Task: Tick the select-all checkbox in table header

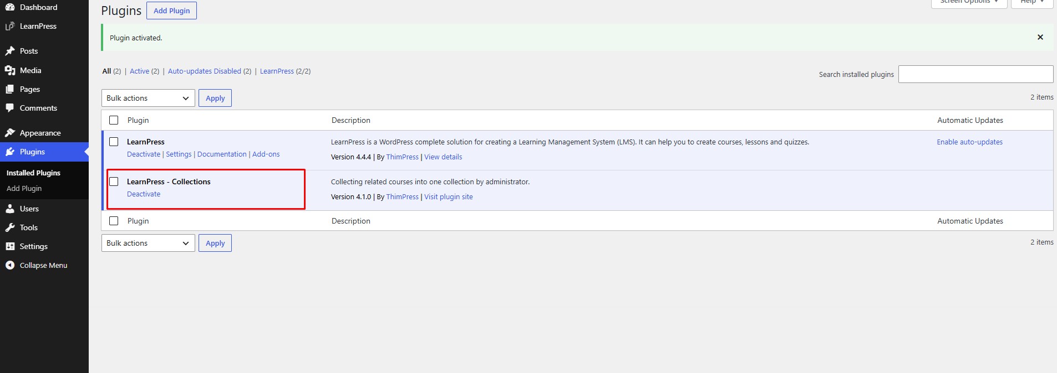Action: pos(114,120)
